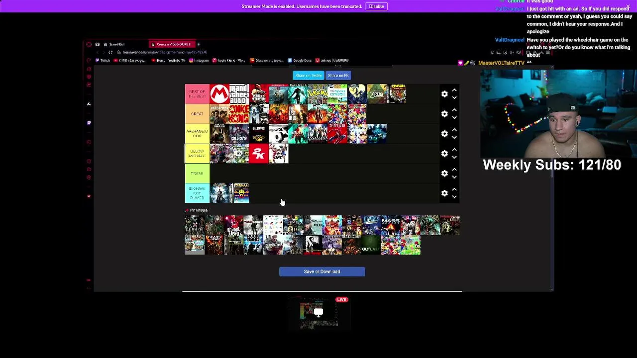Viewport: 637px width, 358px height.
Task: Open the Home - YouTube TV bookmark
Action: point(167,61)
